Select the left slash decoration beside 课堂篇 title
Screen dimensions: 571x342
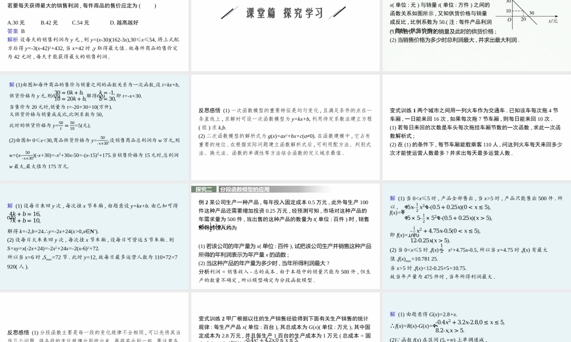click(230, 13)
